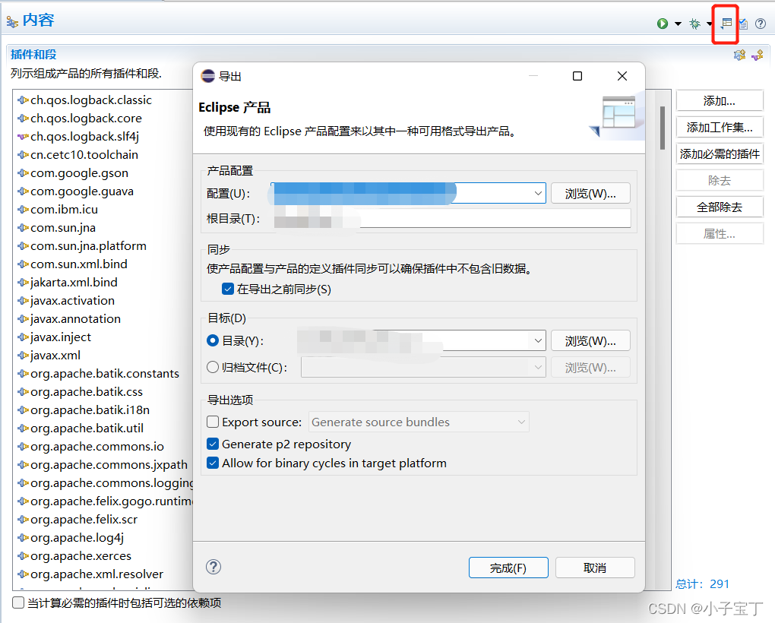Toggle Allow for binary cycles in target platform
775x623 pixels.
(213, 463)
